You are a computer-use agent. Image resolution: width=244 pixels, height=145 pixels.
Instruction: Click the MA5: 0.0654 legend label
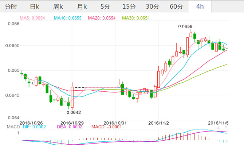point(32,18)
